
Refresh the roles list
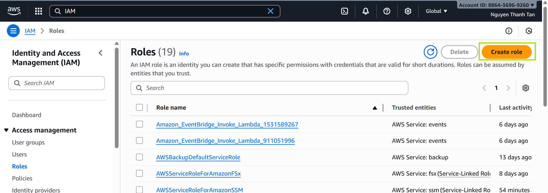pos(430,52)
